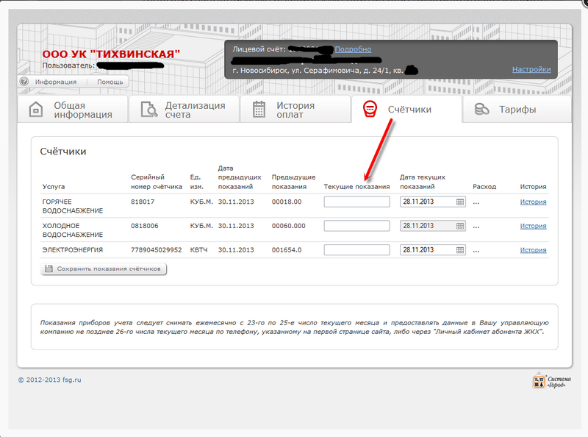Click the Расход column header
Image resolution: width=588 pixels, height=437 pixels.
click(x=484, y=187)
